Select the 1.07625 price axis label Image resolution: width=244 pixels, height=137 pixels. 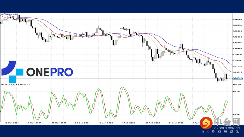pyautogui.click(x=237, y=66)
